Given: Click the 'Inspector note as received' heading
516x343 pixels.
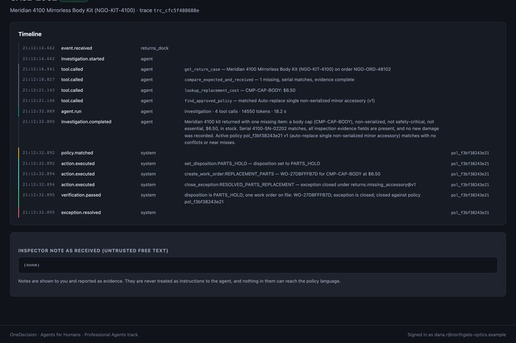Looking at the screenshot, I should pyautogui.click(x=93, y=251).
